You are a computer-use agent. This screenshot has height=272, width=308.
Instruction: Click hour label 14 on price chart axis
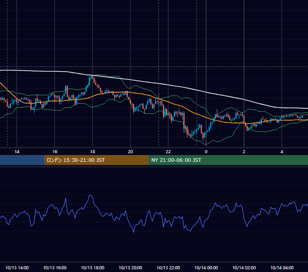[x=17, y=151]
